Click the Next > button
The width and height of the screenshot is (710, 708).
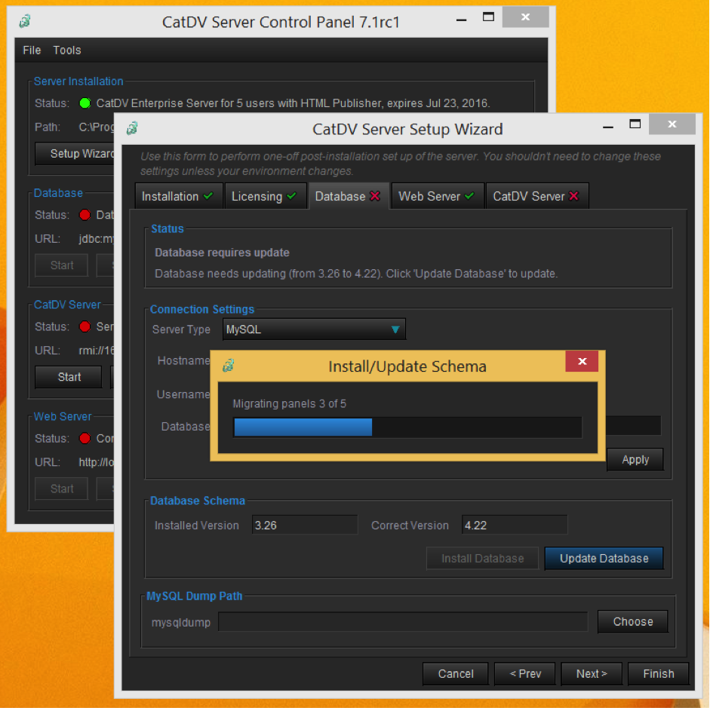pos(592,673)
